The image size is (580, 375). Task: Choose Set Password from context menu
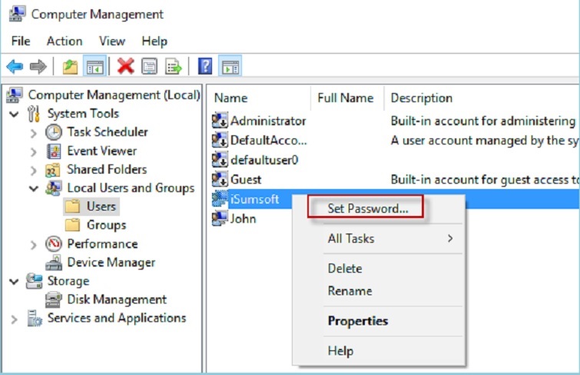pos(367,208)
